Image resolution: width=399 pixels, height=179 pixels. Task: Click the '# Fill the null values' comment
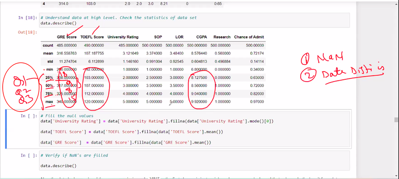67,116
